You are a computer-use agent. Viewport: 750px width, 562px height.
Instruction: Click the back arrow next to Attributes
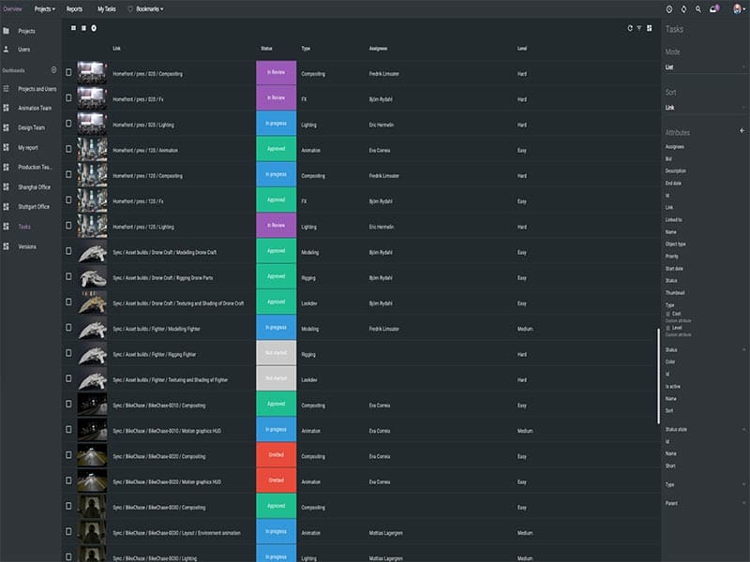tap(742, 131)
